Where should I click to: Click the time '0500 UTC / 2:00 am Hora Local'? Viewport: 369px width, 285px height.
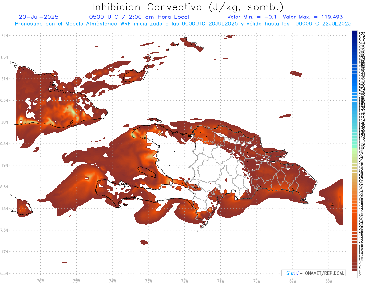[139, 17]
